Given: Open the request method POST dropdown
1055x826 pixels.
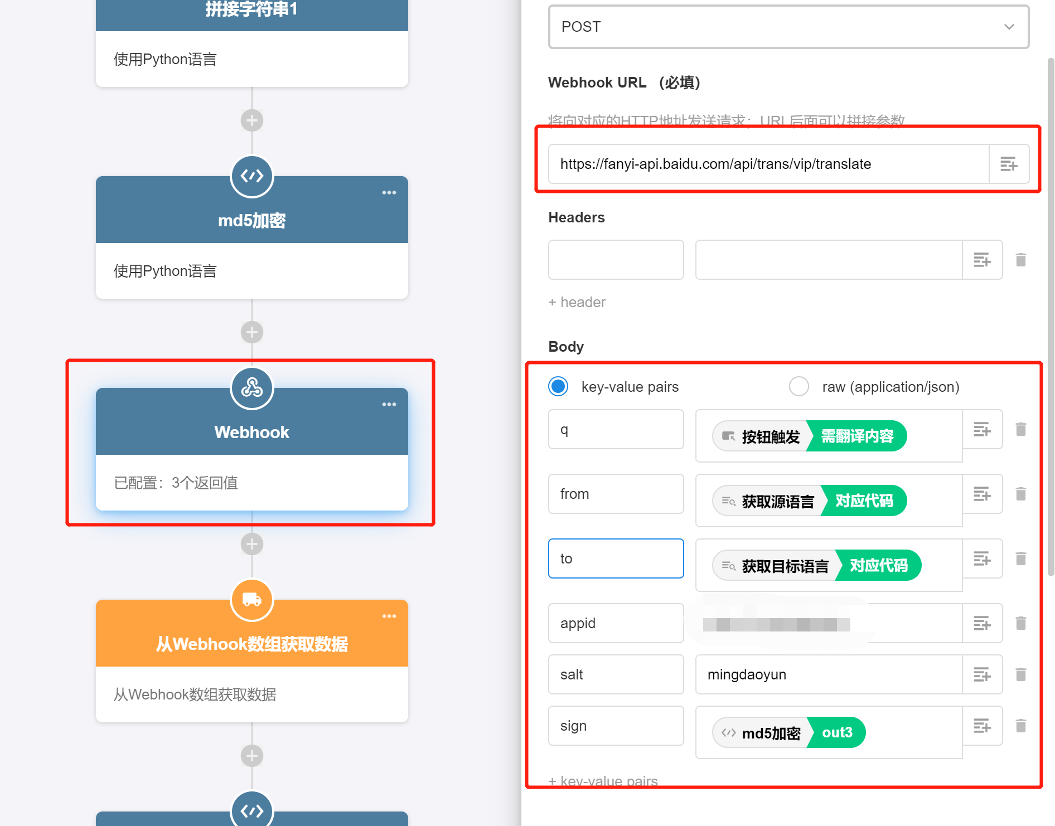Looking at the screenshot, I should pyautogui.click(x=788, y=27).
